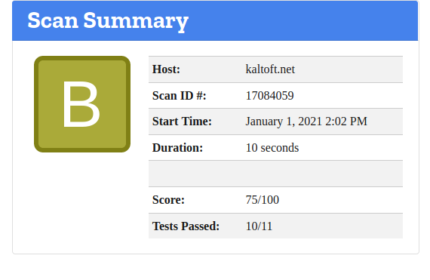The image size is (430, 280).
Task: Select the 10/11 tests passed value
Action: click(259, 226)
